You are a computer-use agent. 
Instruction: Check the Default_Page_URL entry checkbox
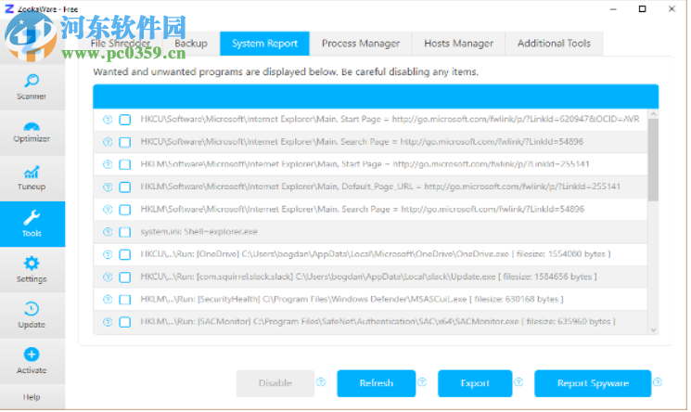tap(125, 187)
